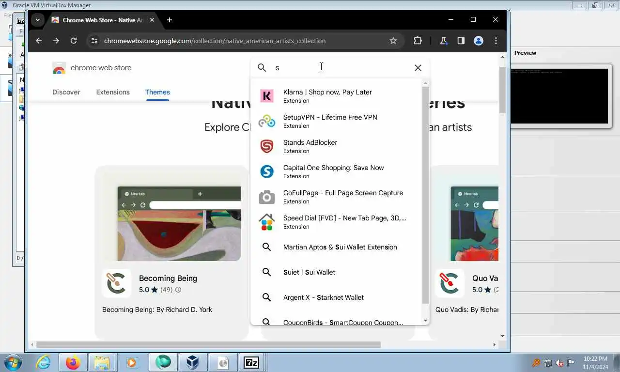
Task: Open the Quo Vadis theme preview image
Action: (474, 224)
